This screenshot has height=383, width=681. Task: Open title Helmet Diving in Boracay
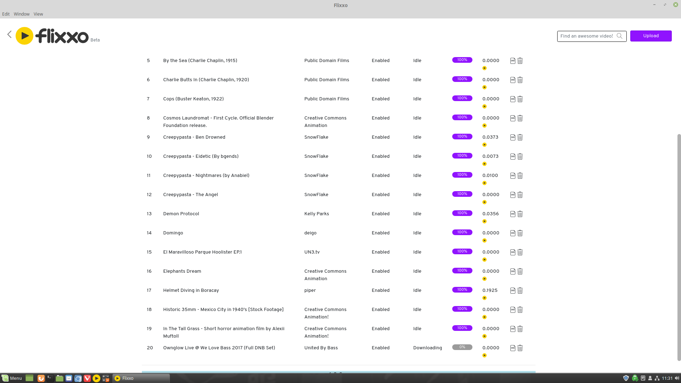click(x=191, y=290)
